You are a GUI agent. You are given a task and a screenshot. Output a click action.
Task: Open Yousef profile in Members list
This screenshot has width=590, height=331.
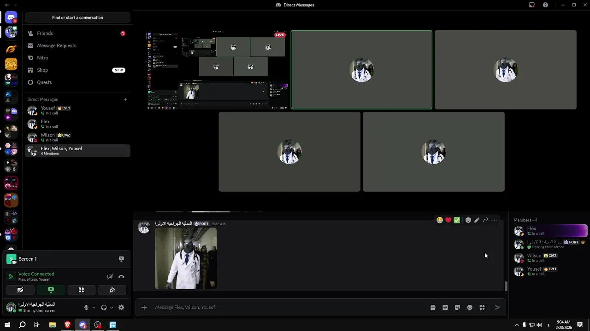coord(550,271)
